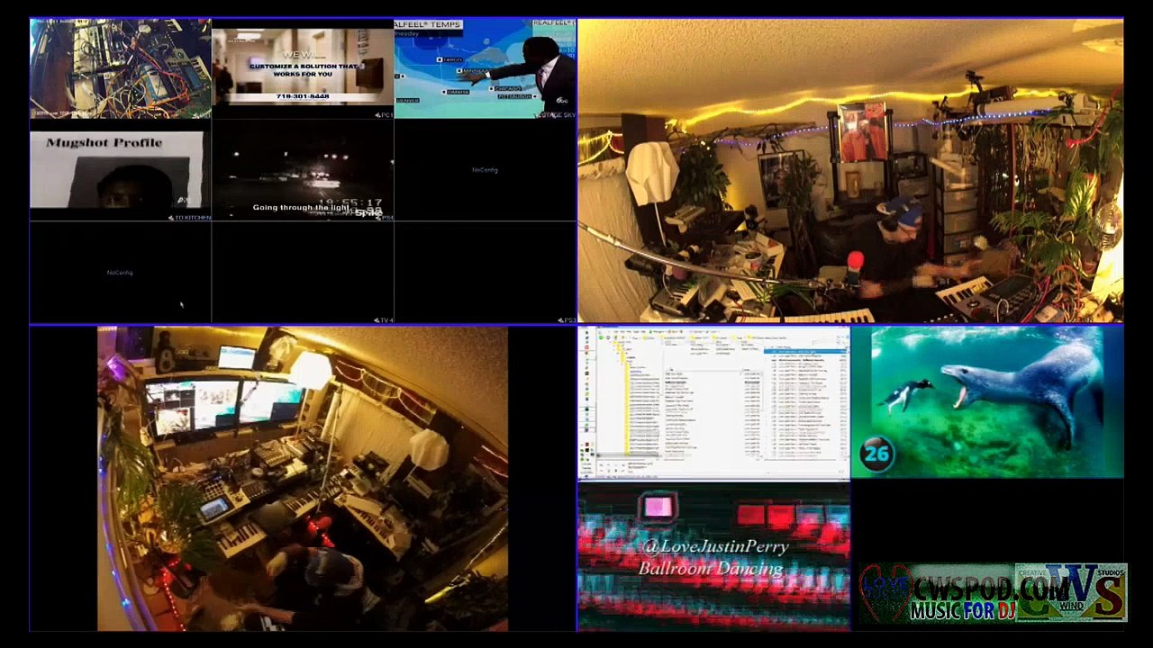This screenshot has width=1153, height=648.
Task: Open the overhead fisheye studio camera view
Action: click(303, 479)
